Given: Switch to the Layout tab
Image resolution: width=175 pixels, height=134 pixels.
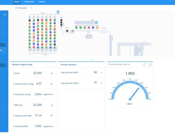Looking at the screenshot, I should [x=16, y=2].
